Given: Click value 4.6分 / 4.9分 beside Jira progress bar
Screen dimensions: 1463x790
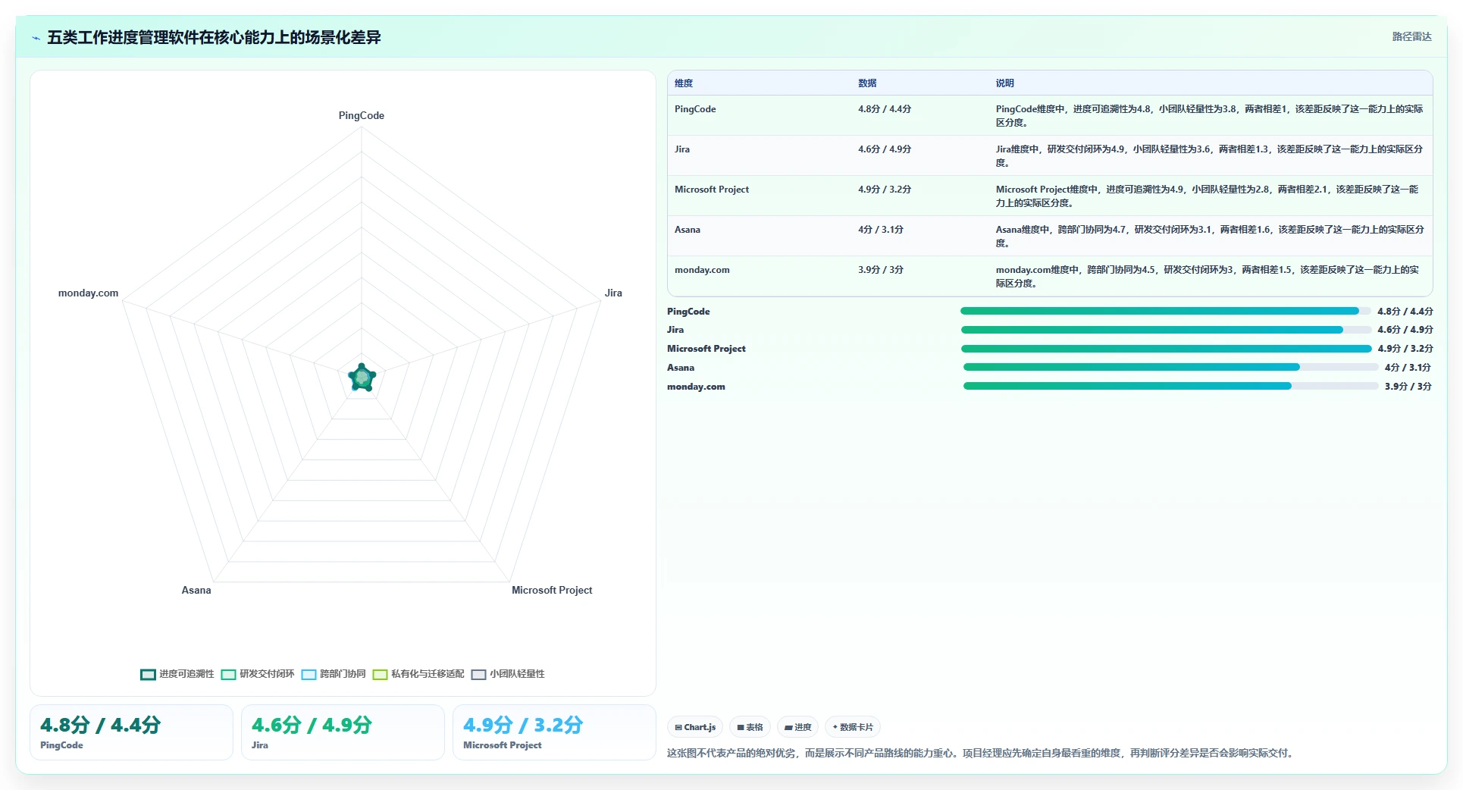Looking at the screenshot, I should pos(1405,330).
